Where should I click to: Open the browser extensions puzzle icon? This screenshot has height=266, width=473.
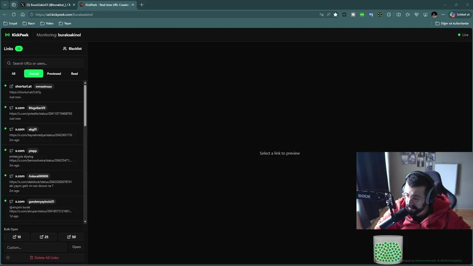pos(389,14)
